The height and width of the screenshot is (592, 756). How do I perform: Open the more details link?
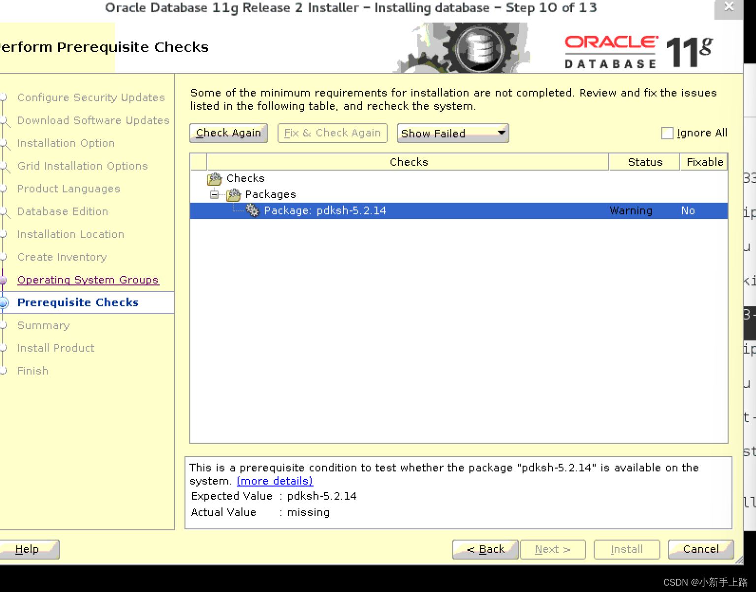(275, 481)
